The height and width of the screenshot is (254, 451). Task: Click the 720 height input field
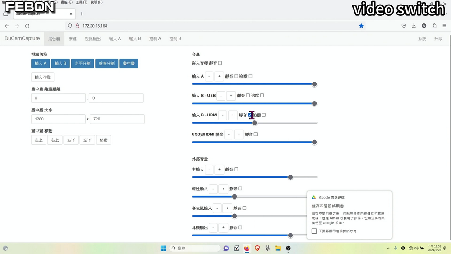tap(117, 119)
